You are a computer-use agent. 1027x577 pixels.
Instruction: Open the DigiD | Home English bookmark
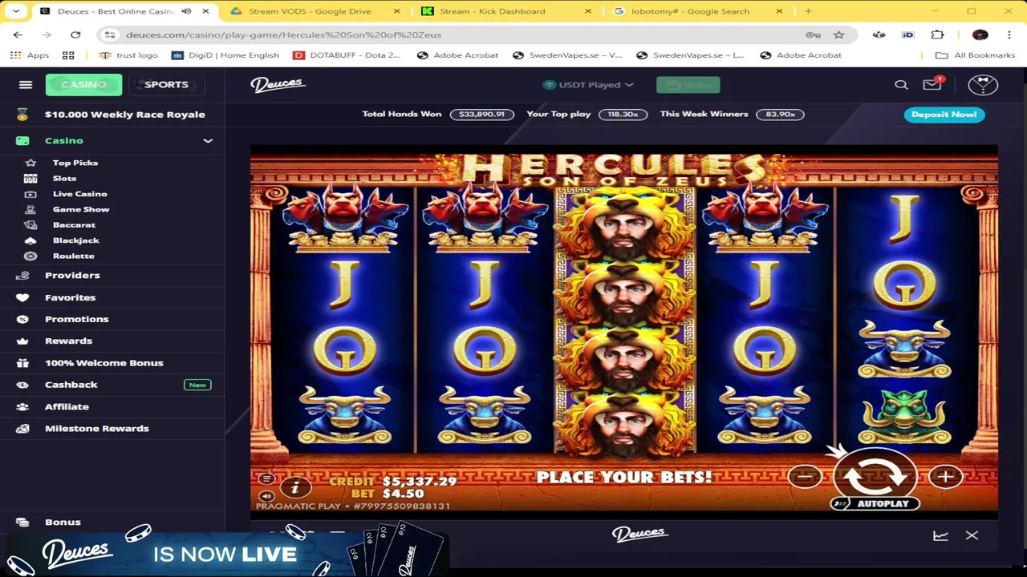225,55
